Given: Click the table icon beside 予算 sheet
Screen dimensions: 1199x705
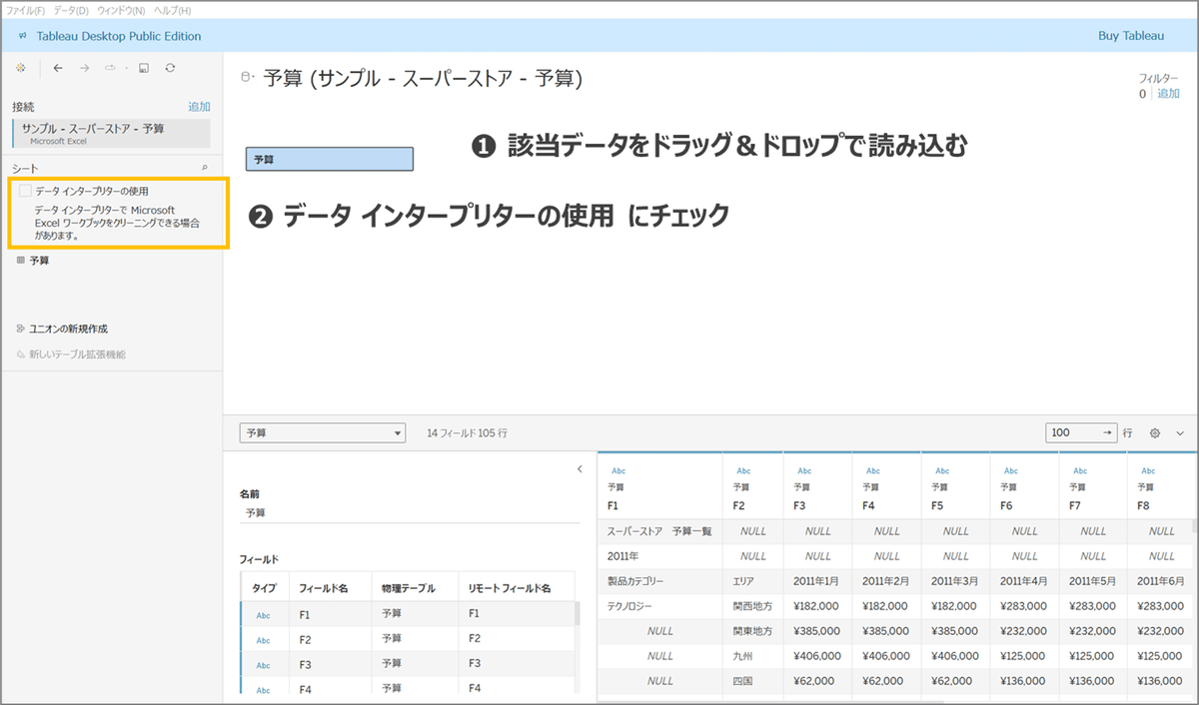Looking at the screenshot, I should (21, 260).
